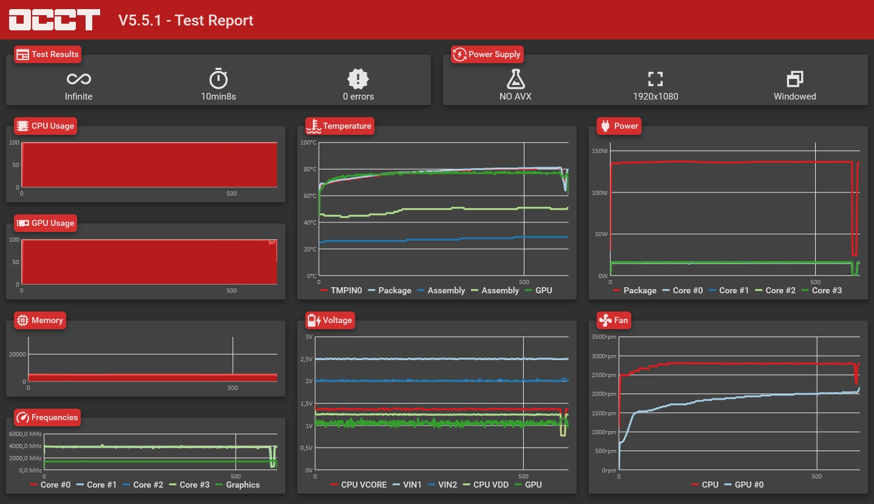Click the windowed mode icon
The width and height of the screenshot is (874, 504).
(x=795, y=78)
